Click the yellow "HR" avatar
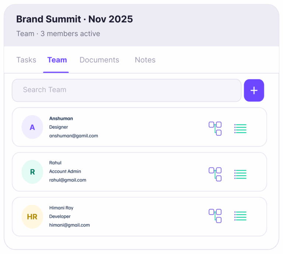The height and width of the screenshot is (254, 283). click(32, 217)
